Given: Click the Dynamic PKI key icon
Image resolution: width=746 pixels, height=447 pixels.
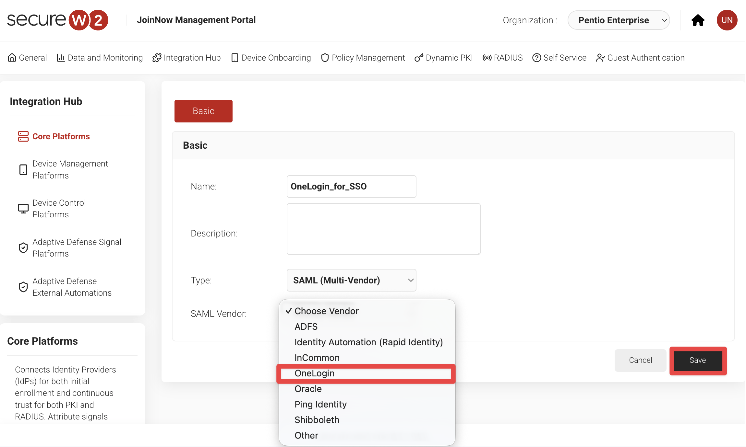Looking at the screenshot, I should coord(419,58).
